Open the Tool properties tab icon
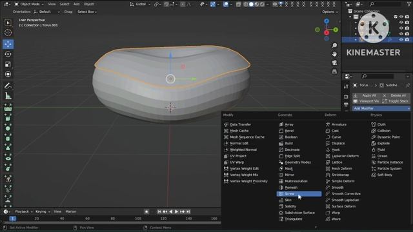413x232 pixels. (346, 86)
